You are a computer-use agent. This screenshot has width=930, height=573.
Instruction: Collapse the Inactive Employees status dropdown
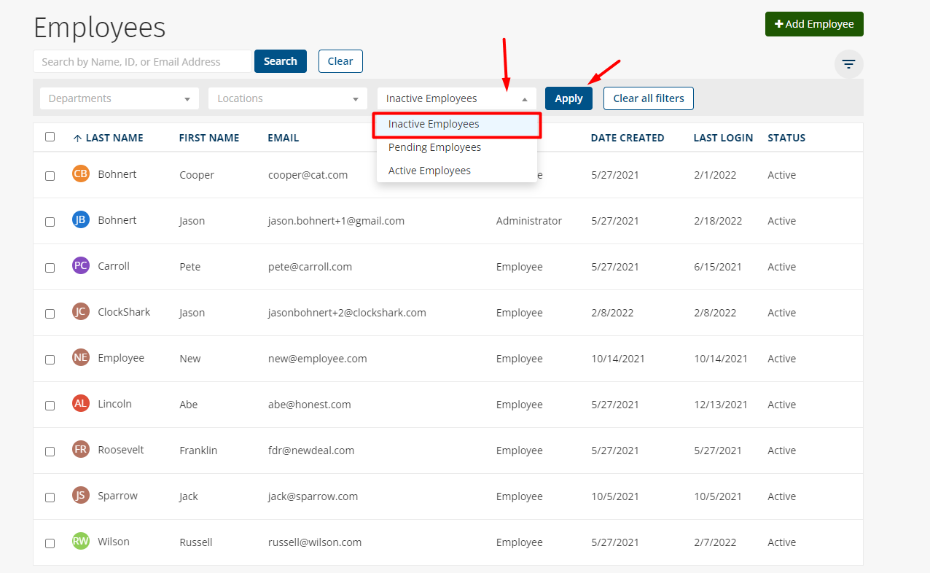[457, 98]
